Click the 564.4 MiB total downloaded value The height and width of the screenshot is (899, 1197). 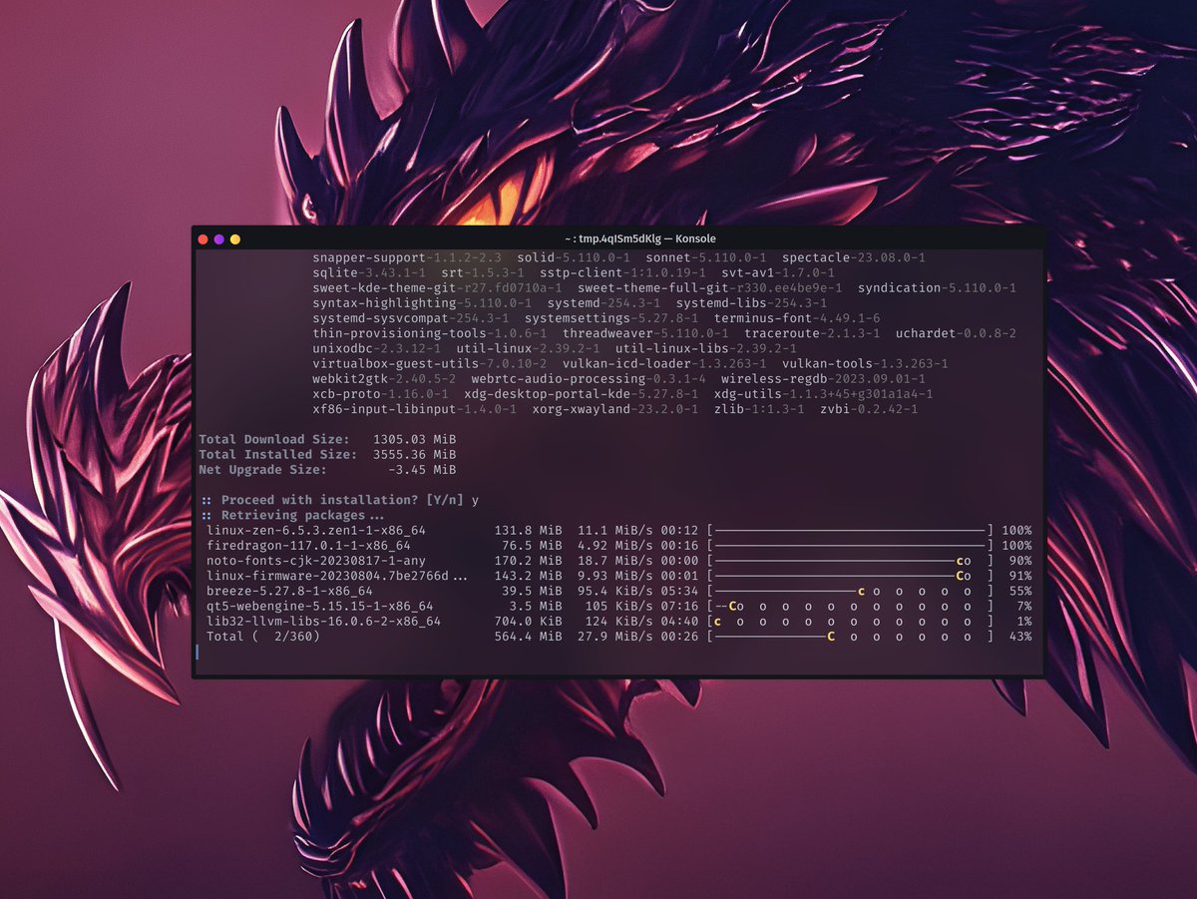click(x=528, y=636)
